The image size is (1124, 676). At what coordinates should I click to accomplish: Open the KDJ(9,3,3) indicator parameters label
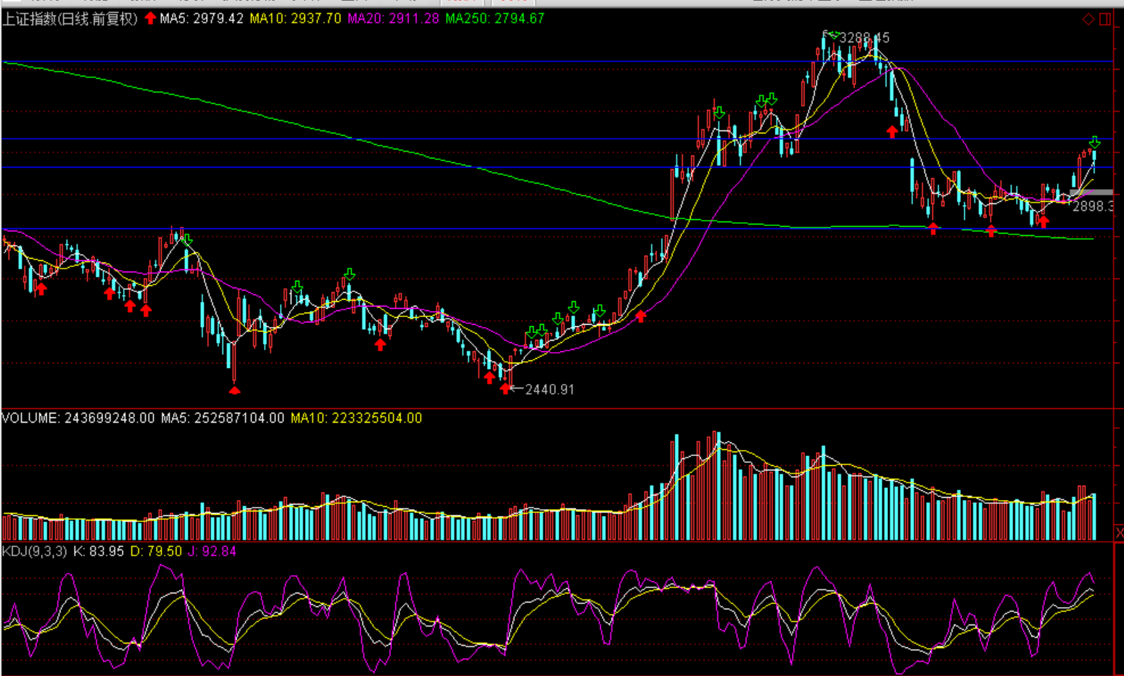[35, 552]
